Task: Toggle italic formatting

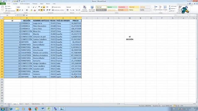Action: tap(20, 10)
